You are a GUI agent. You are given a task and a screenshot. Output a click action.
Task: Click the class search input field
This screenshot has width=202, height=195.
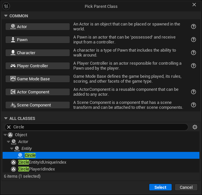[x=98, y=127]
